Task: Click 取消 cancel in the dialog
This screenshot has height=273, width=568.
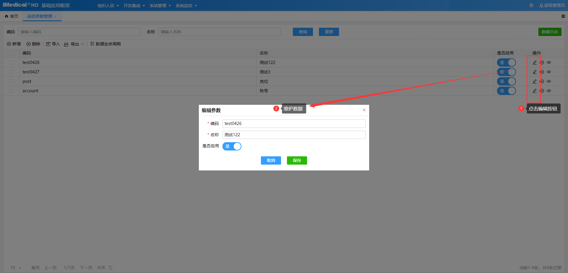Action: coord(271,160)
